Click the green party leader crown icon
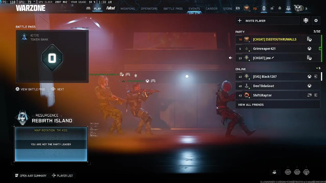 click(x=320, y=48)
